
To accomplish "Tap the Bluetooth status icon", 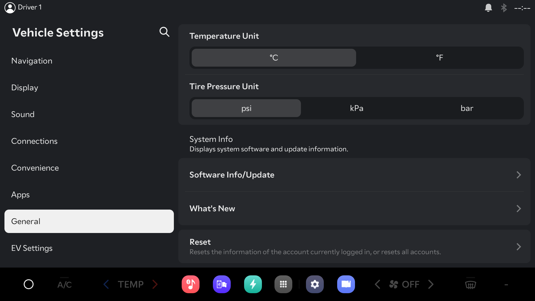I will (x=504, y=8).
